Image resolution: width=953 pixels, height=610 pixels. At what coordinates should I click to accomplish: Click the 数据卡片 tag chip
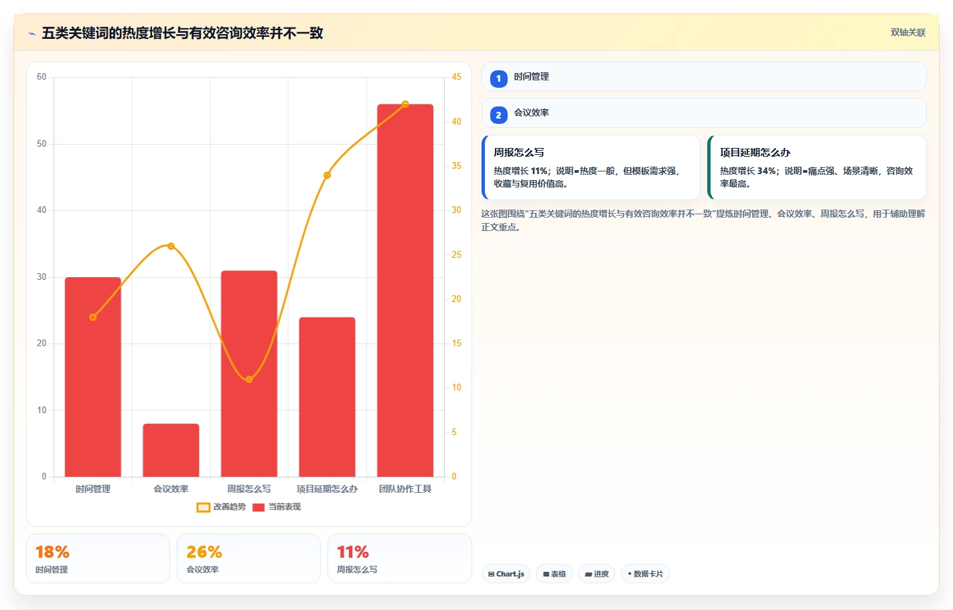pyautogui.click(x=646, y=574)
